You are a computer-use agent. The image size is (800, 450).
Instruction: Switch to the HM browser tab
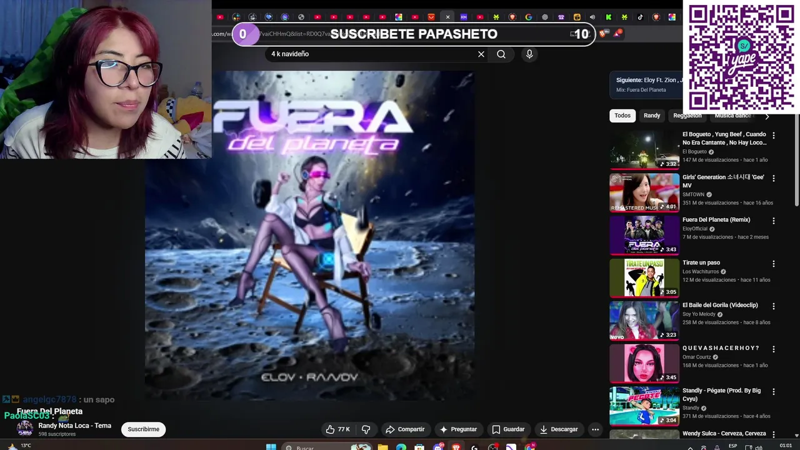pyautogui.click(x=464, y=17)
